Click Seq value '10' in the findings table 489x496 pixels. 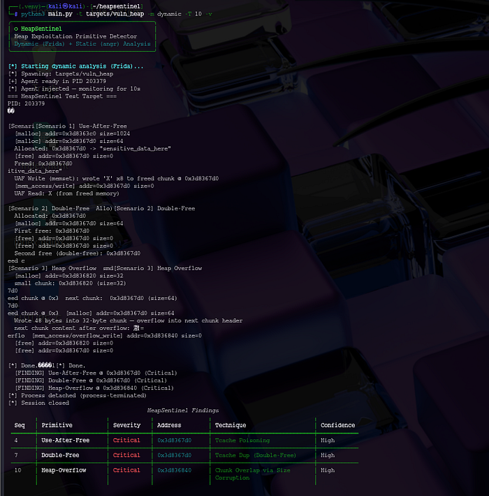(17, 470)
